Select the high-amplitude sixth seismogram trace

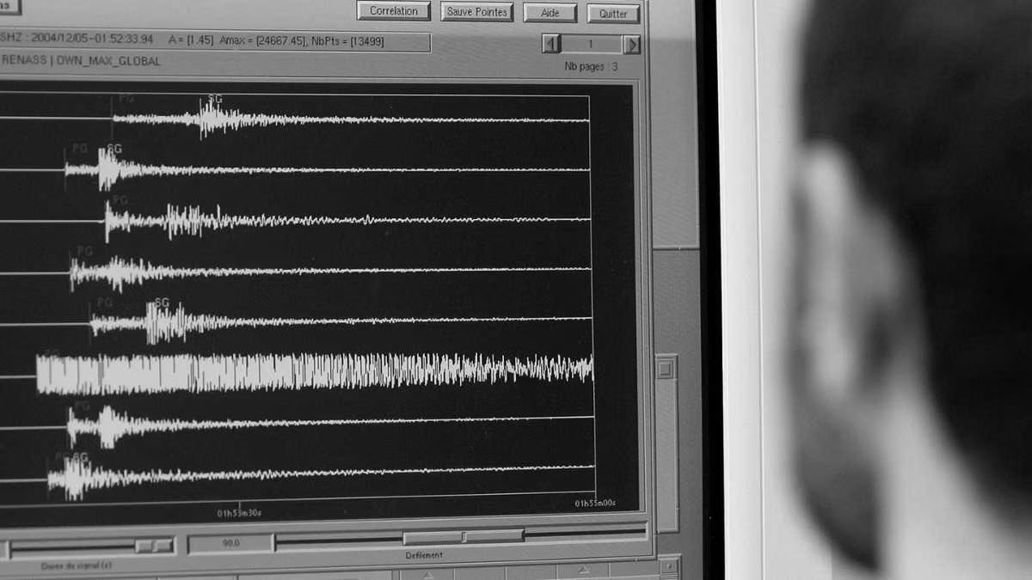301,369
